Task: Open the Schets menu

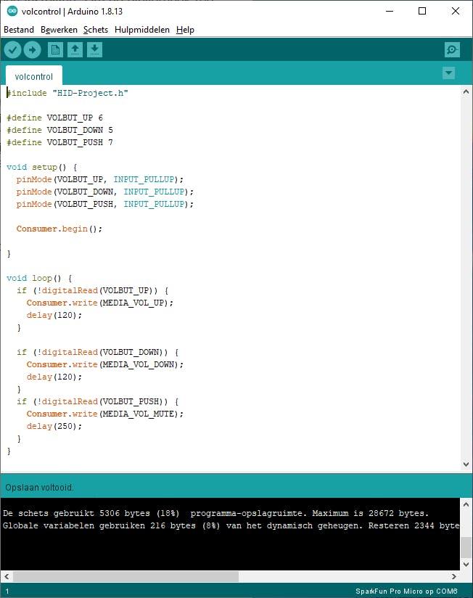Action: click(96, 30)
